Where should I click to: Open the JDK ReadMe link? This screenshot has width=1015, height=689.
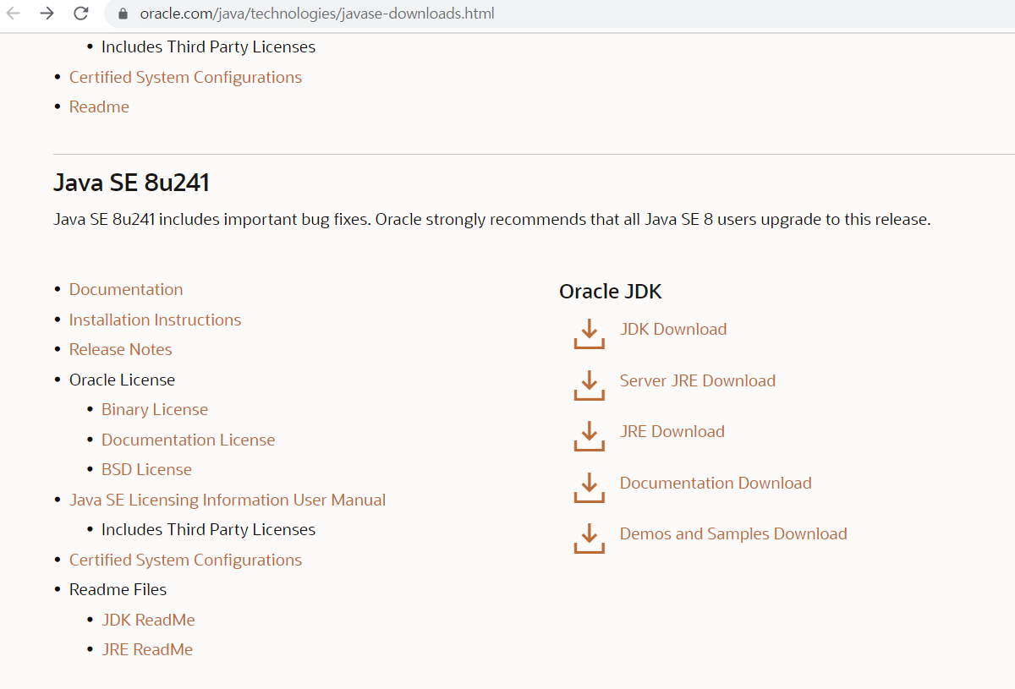[148, 620]
